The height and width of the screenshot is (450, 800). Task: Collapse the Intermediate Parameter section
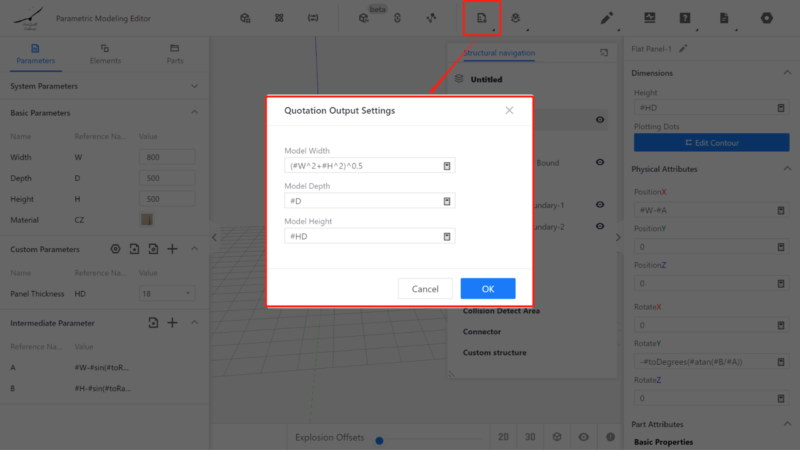pyautogui.click(x=194, y=322)
